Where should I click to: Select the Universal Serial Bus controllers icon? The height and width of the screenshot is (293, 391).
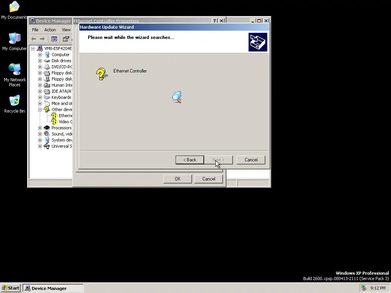47,146
